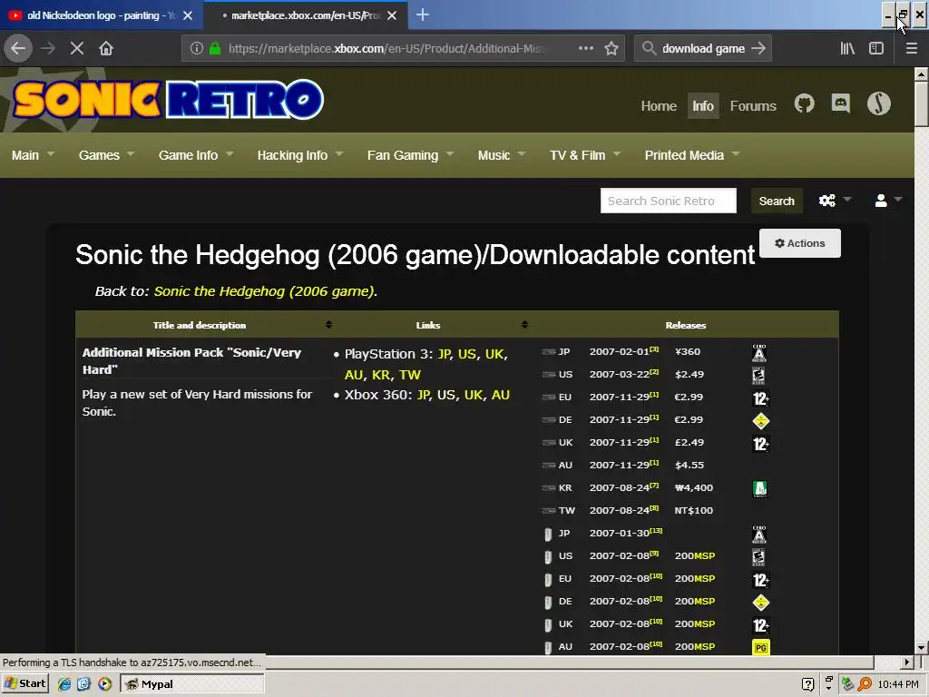Select the marketplace.xbox.com tab

click(305, 15)
